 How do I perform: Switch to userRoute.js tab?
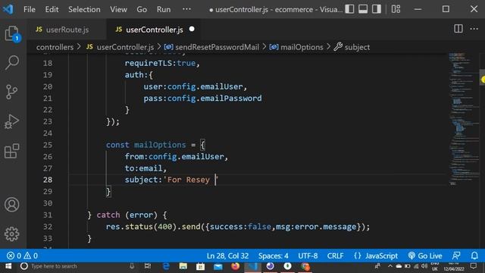tap(67, 30)
